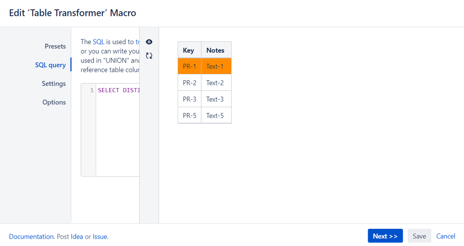The width and height of the screenshot is (464, 246).
Task: Cancel the macro editing
Action: coord(446,236)
